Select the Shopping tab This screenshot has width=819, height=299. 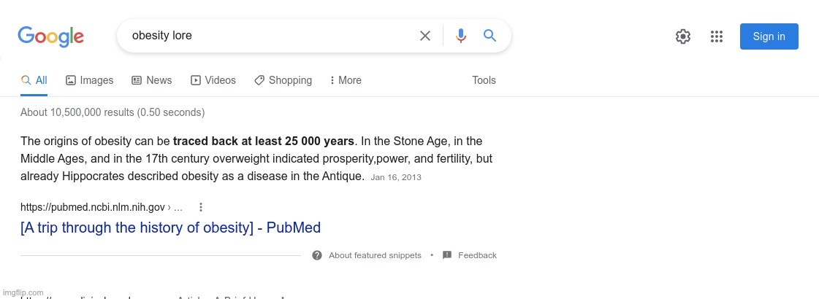click(283, 80)
